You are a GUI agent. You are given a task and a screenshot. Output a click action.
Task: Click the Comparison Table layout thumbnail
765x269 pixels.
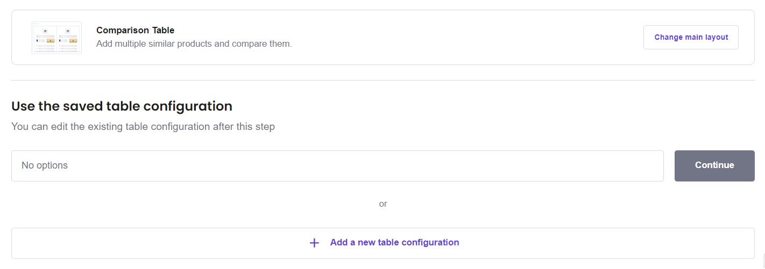(x=56, y=38)
